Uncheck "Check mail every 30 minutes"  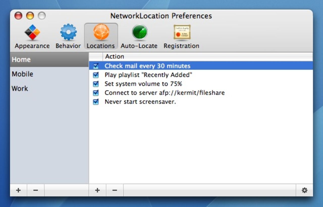click(96, 66)
